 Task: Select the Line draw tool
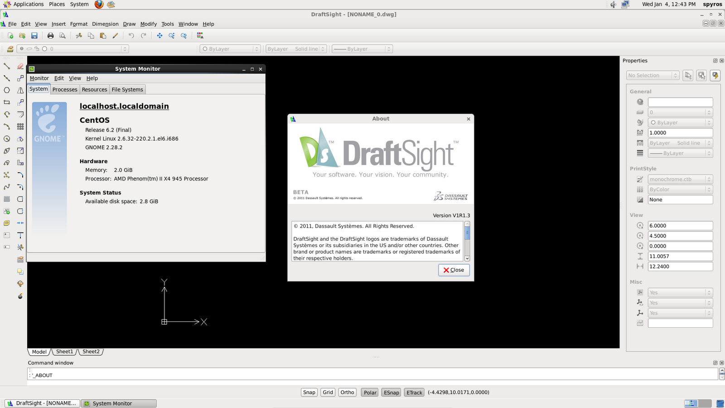7,66
